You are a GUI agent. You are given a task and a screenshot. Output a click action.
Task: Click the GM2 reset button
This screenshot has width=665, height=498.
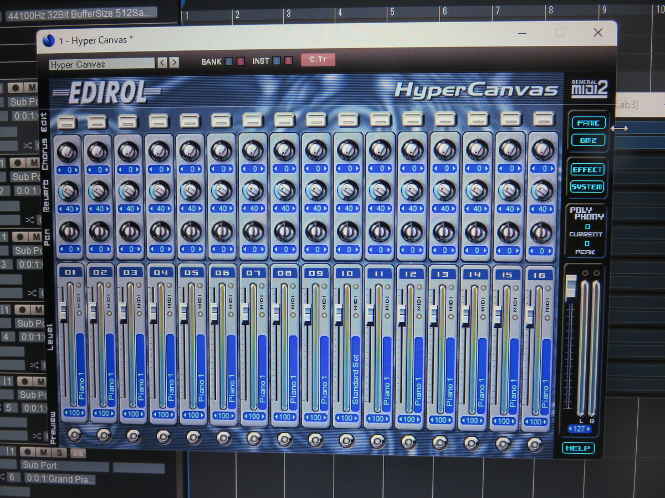pos(588,141)
